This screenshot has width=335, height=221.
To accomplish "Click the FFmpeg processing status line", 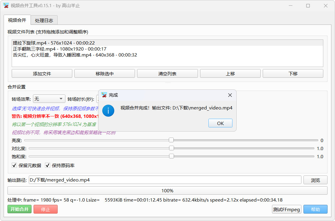I will (145, 200).
